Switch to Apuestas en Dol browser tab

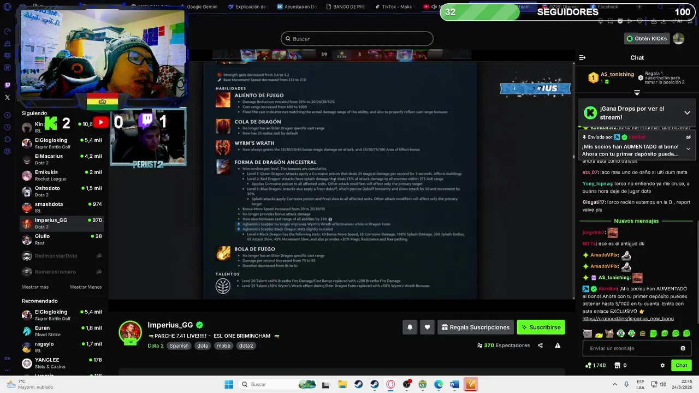coord(297,7)
